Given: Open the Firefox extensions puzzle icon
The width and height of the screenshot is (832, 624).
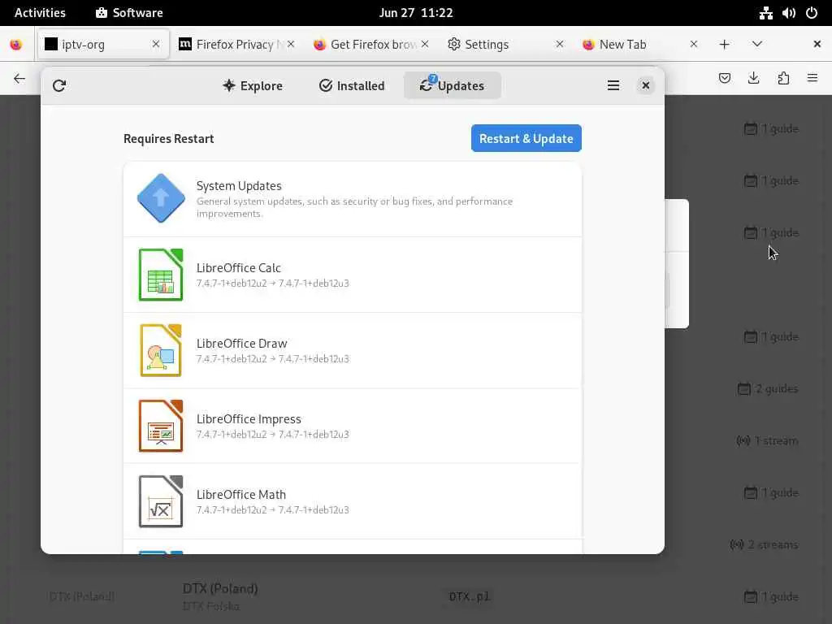Looking at the screenshot, I should coord(783,79).
